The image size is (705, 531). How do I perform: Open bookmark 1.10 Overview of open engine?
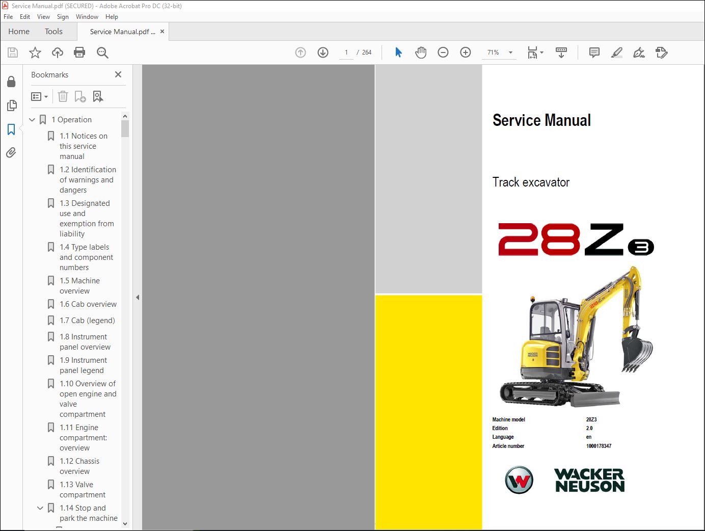click(x=88, y=399)
